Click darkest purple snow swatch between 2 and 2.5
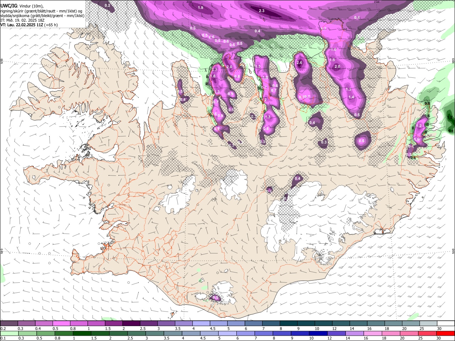Image resolution: width=455 pixels, height=341 pixels. 131,324
